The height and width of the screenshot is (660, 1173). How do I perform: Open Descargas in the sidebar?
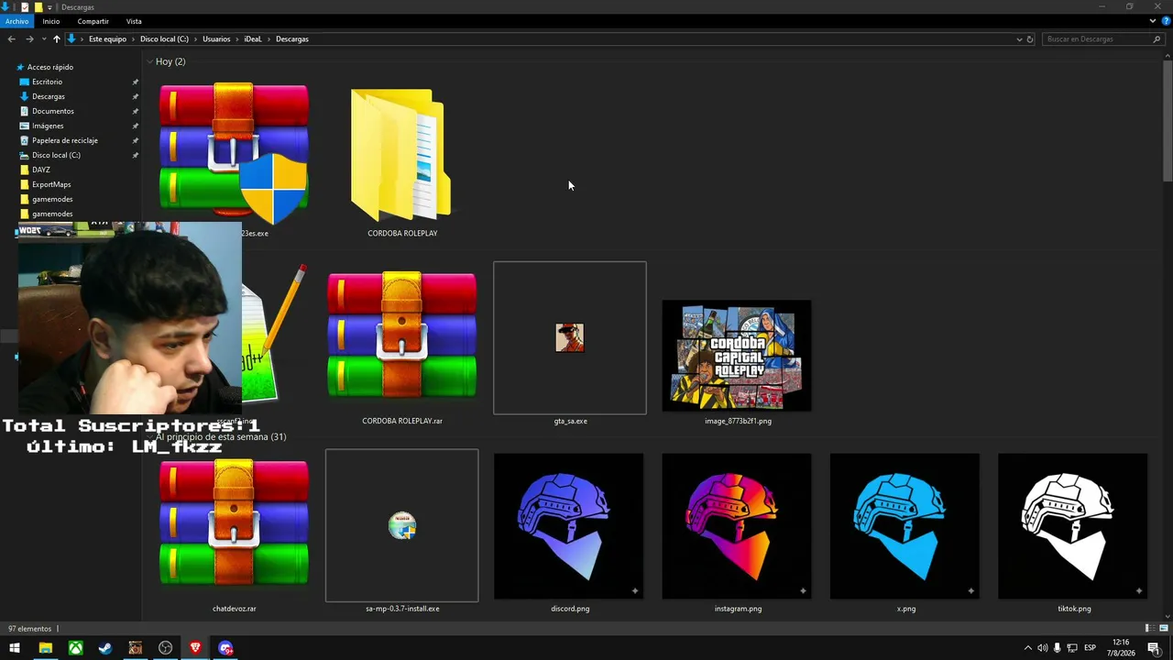pos(49,96)
